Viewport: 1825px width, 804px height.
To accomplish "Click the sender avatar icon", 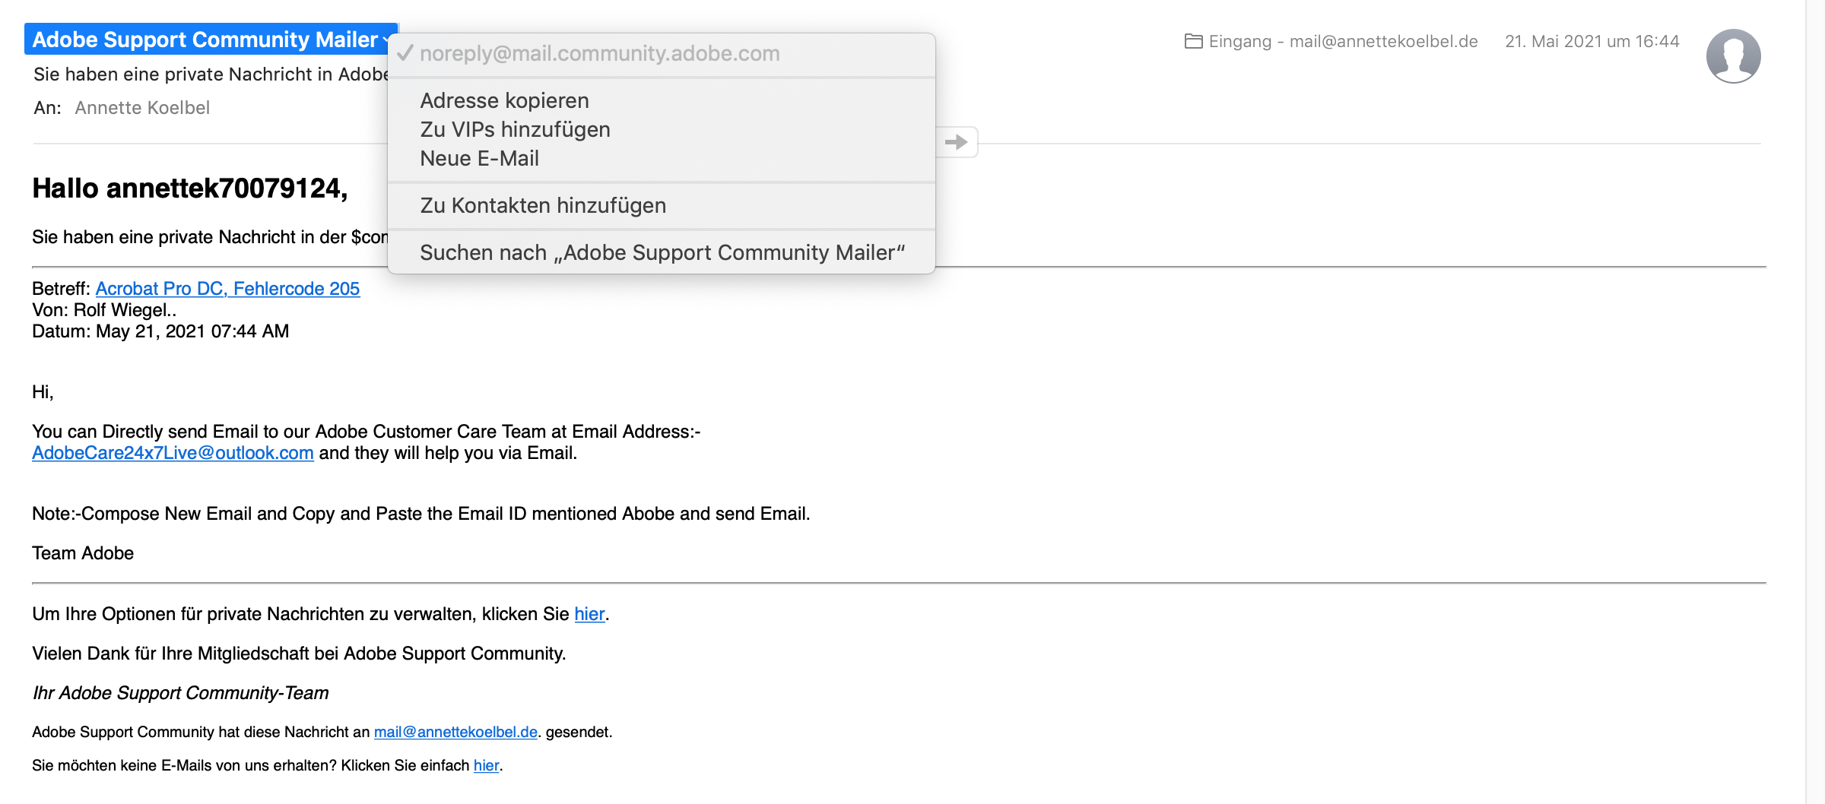I will [1733, 56].
